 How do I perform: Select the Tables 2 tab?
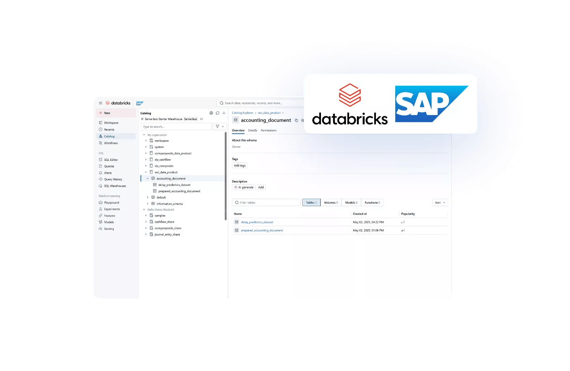(x=311, y=202)
